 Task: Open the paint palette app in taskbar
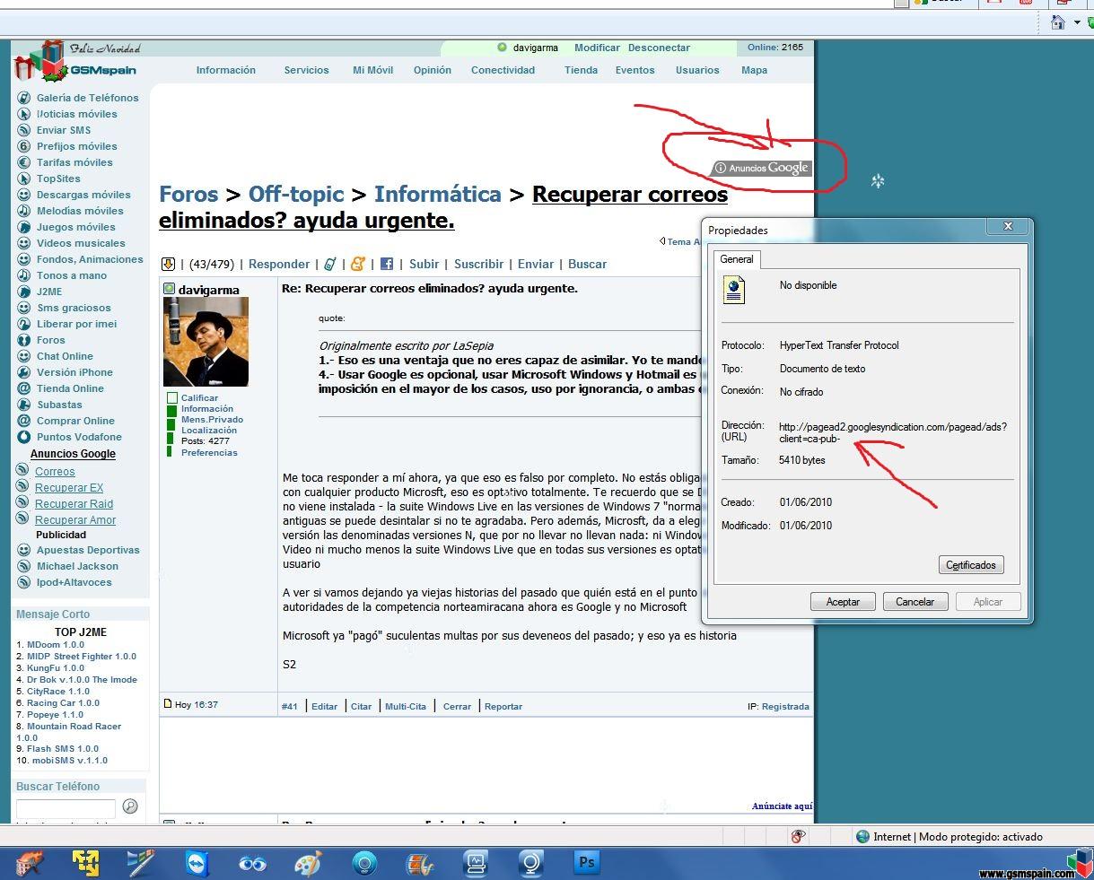coord(308,863)
